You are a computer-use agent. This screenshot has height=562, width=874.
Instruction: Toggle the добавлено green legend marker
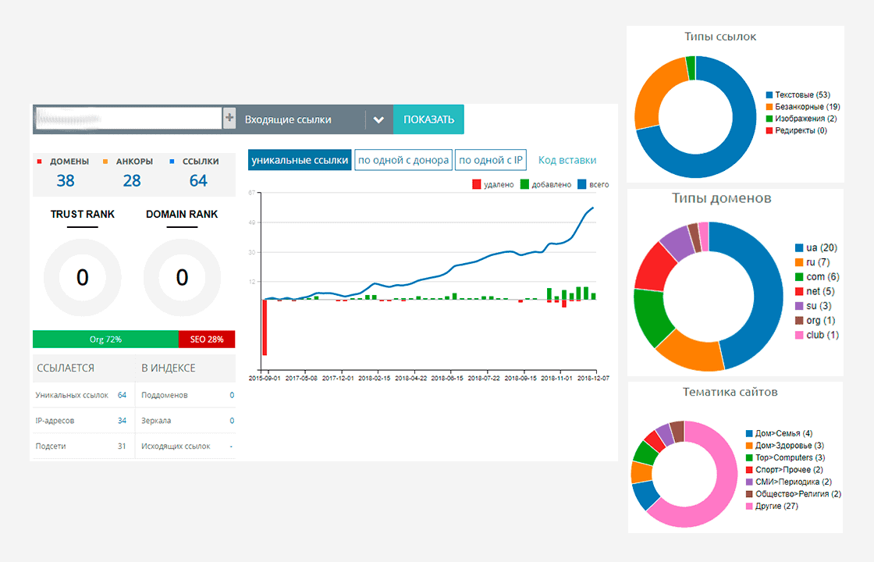point(524,184)
